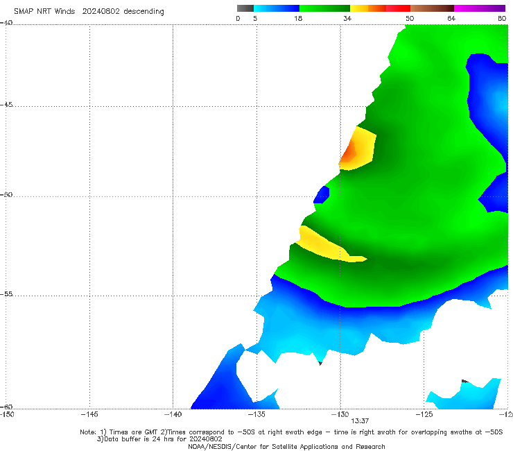
Task: Click the green segment of the wind color bar
Action: coord(324,8)
